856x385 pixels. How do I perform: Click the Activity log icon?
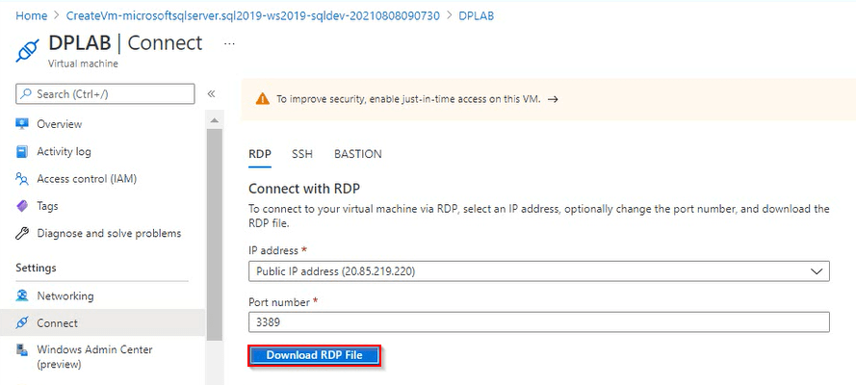(x=22, y=151)
